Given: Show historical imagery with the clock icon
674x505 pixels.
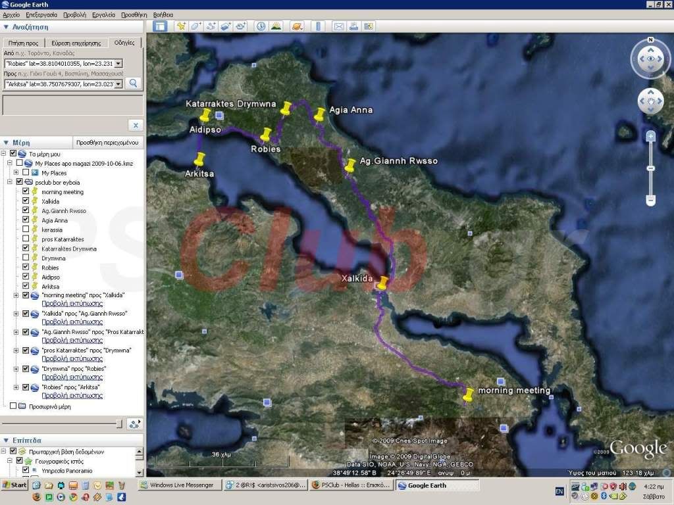Looking at the screenshot, I should (x=261, y=26).
